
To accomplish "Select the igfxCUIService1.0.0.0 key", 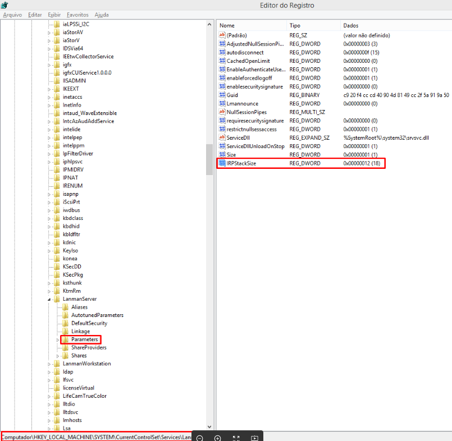I will [x=87, y=72].
